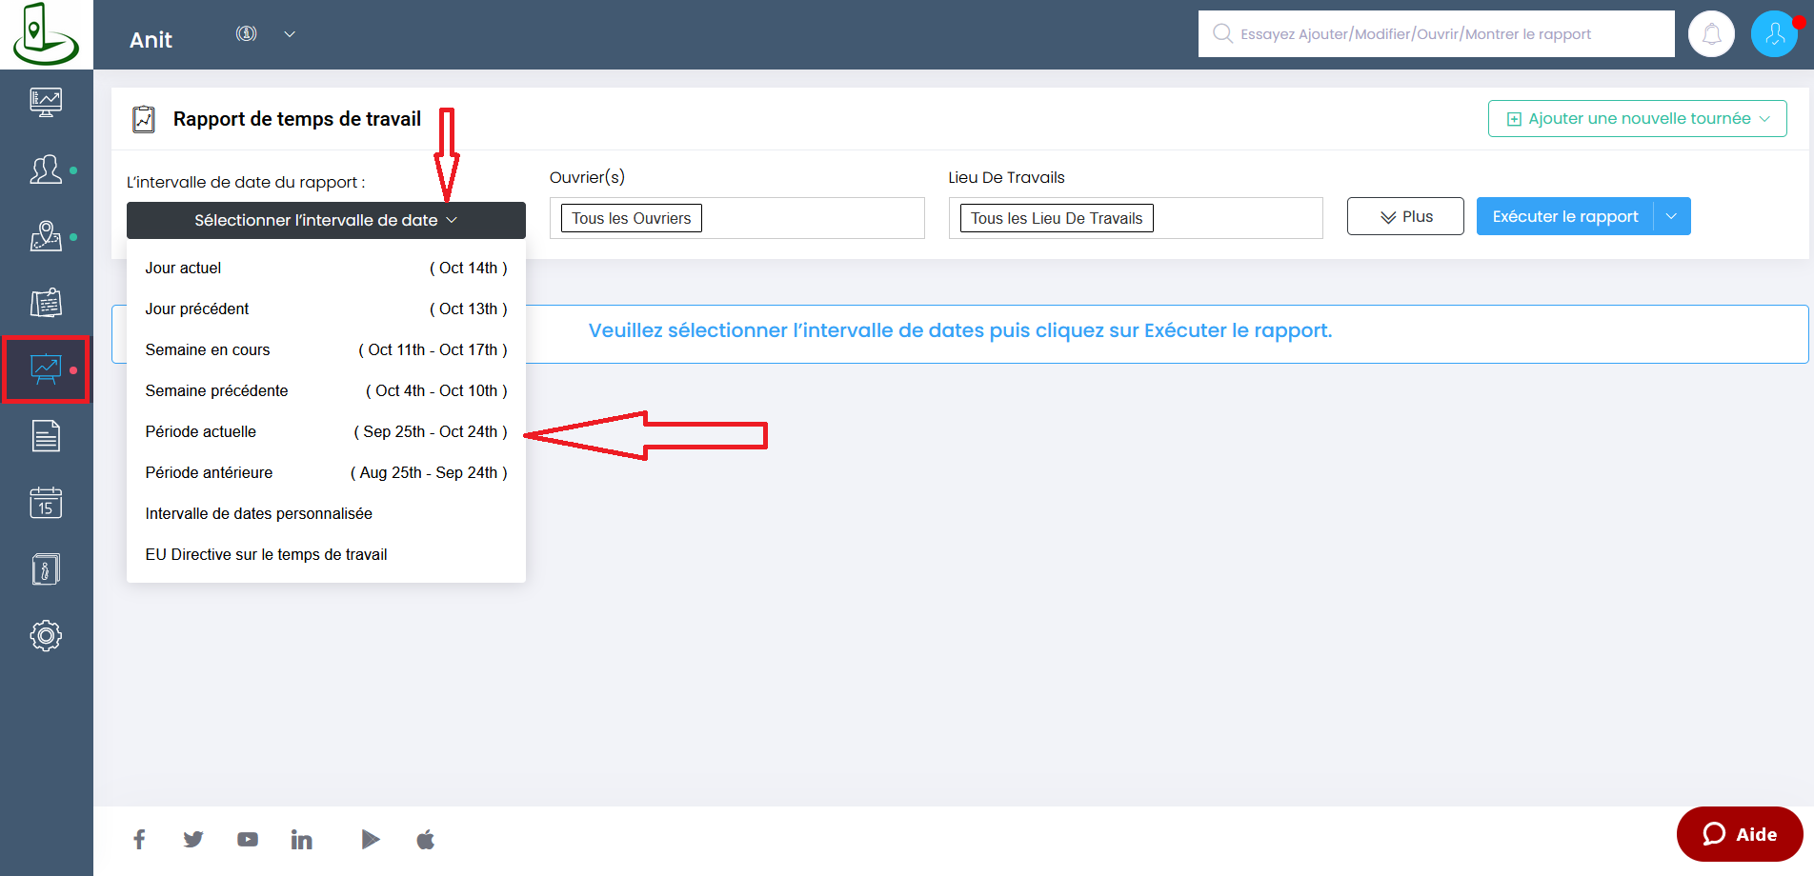Select 'Période actuelle' date range
Screen dimensions: 1814x876
point(326,431)
